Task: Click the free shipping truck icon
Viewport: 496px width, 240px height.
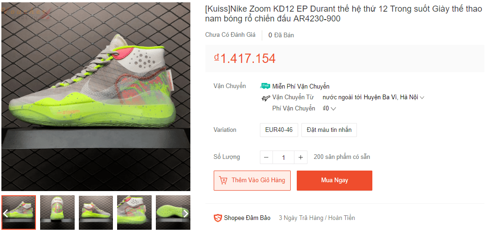Action: pos(265,86)
